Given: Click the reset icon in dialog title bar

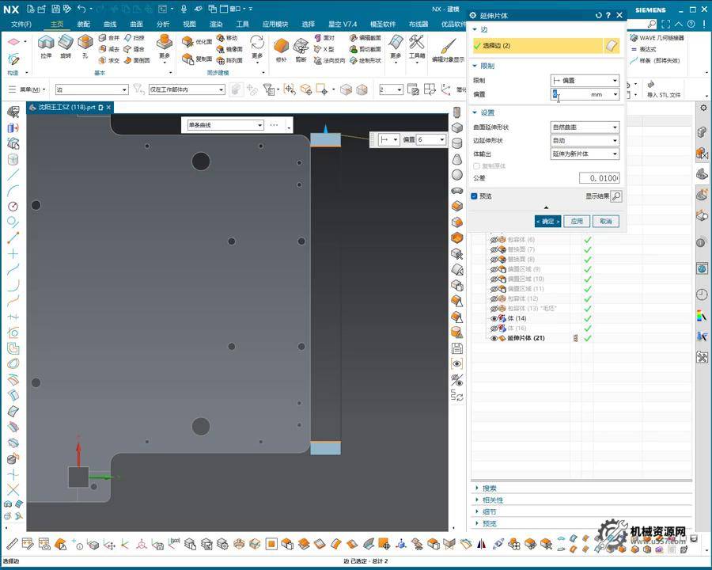Looking at the screenshot, I should tap(597, 15).
